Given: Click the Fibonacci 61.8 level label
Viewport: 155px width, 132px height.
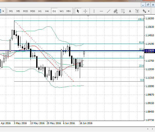Looking at the screenshot, I should point(141,42).
